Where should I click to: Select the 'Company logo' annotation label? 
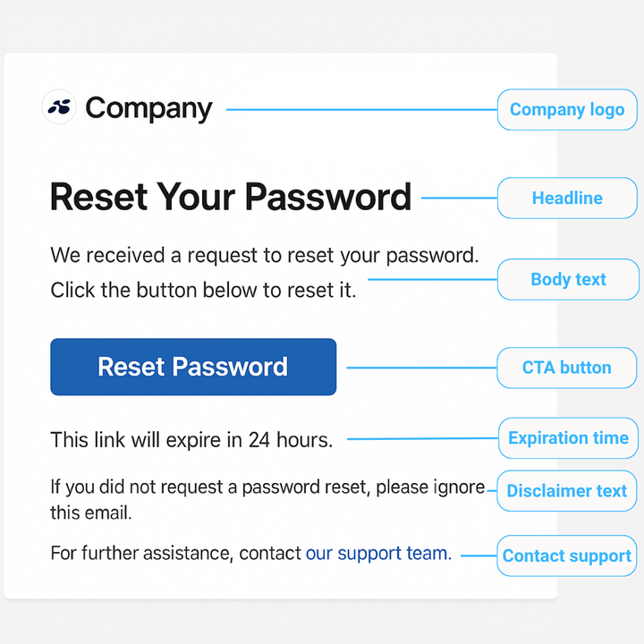tap(567, 110)
